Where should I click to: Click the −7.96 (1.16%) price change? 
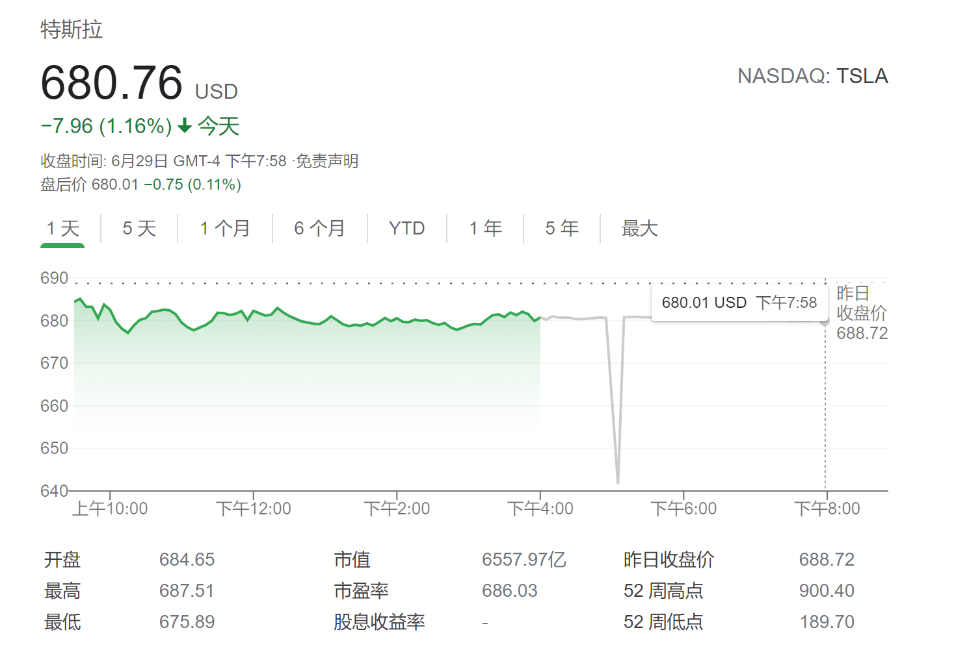point(106,126)
